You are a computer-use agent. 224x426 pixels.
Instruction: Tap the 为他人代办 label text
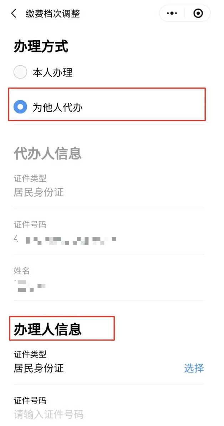point(57,107)
